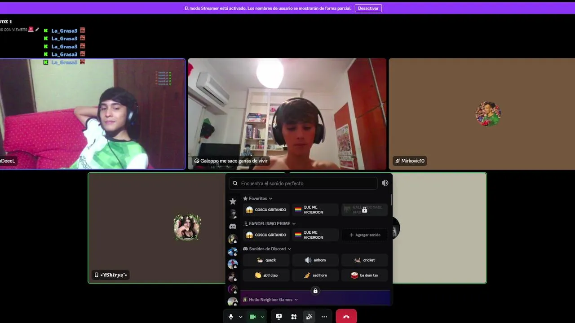The image size is (575, 323).
Task: Open camera settings dropdown arrow
Action: point(262,317)
